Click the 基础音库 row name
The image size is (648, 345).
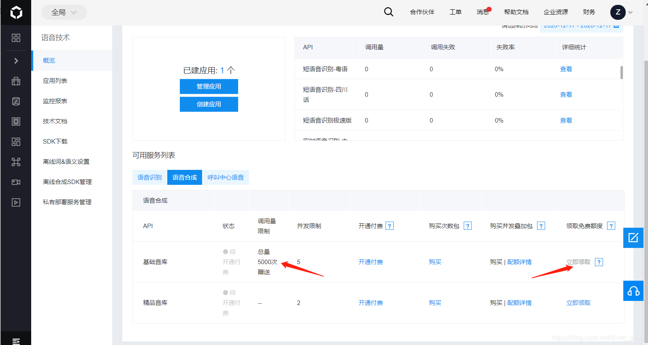coord(155,262)
